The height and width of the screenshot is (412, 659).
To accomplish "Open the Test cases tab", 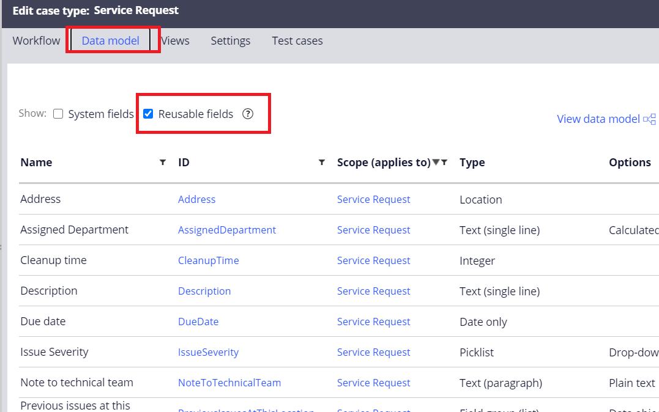I will [x=297, y=40].
